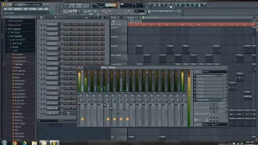The width and height of the screenshot is (258, 145).
Task: Select the top channel name button
Action: [x=52, y=24]
